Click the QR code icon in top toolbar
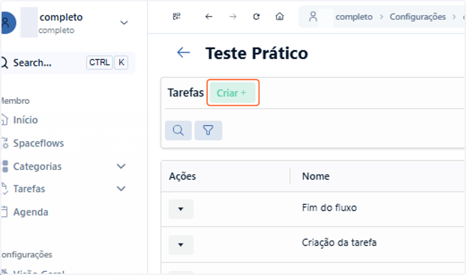 tap(177, 17)
